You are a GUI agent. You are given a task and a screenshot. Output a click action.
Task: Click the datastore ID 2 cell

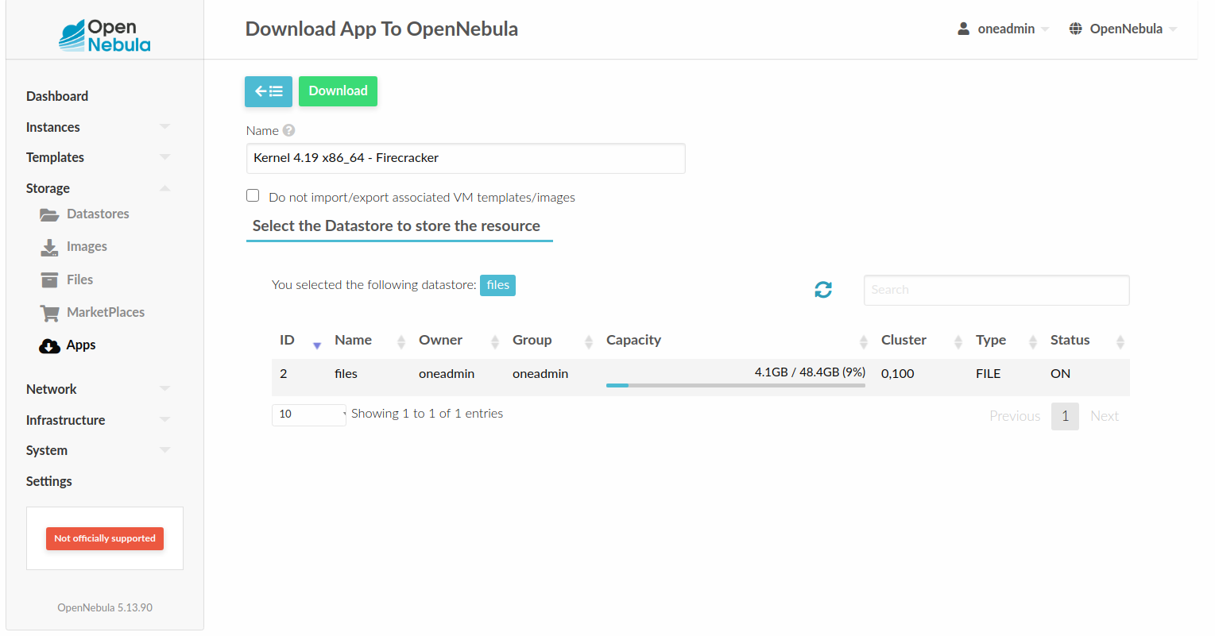(284, 374)
